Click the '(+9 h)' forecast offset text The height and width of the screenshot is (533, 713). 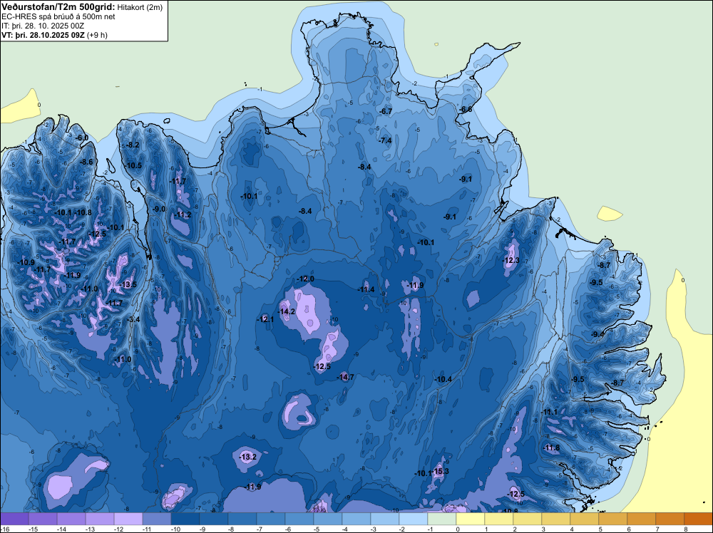point(97,35)
